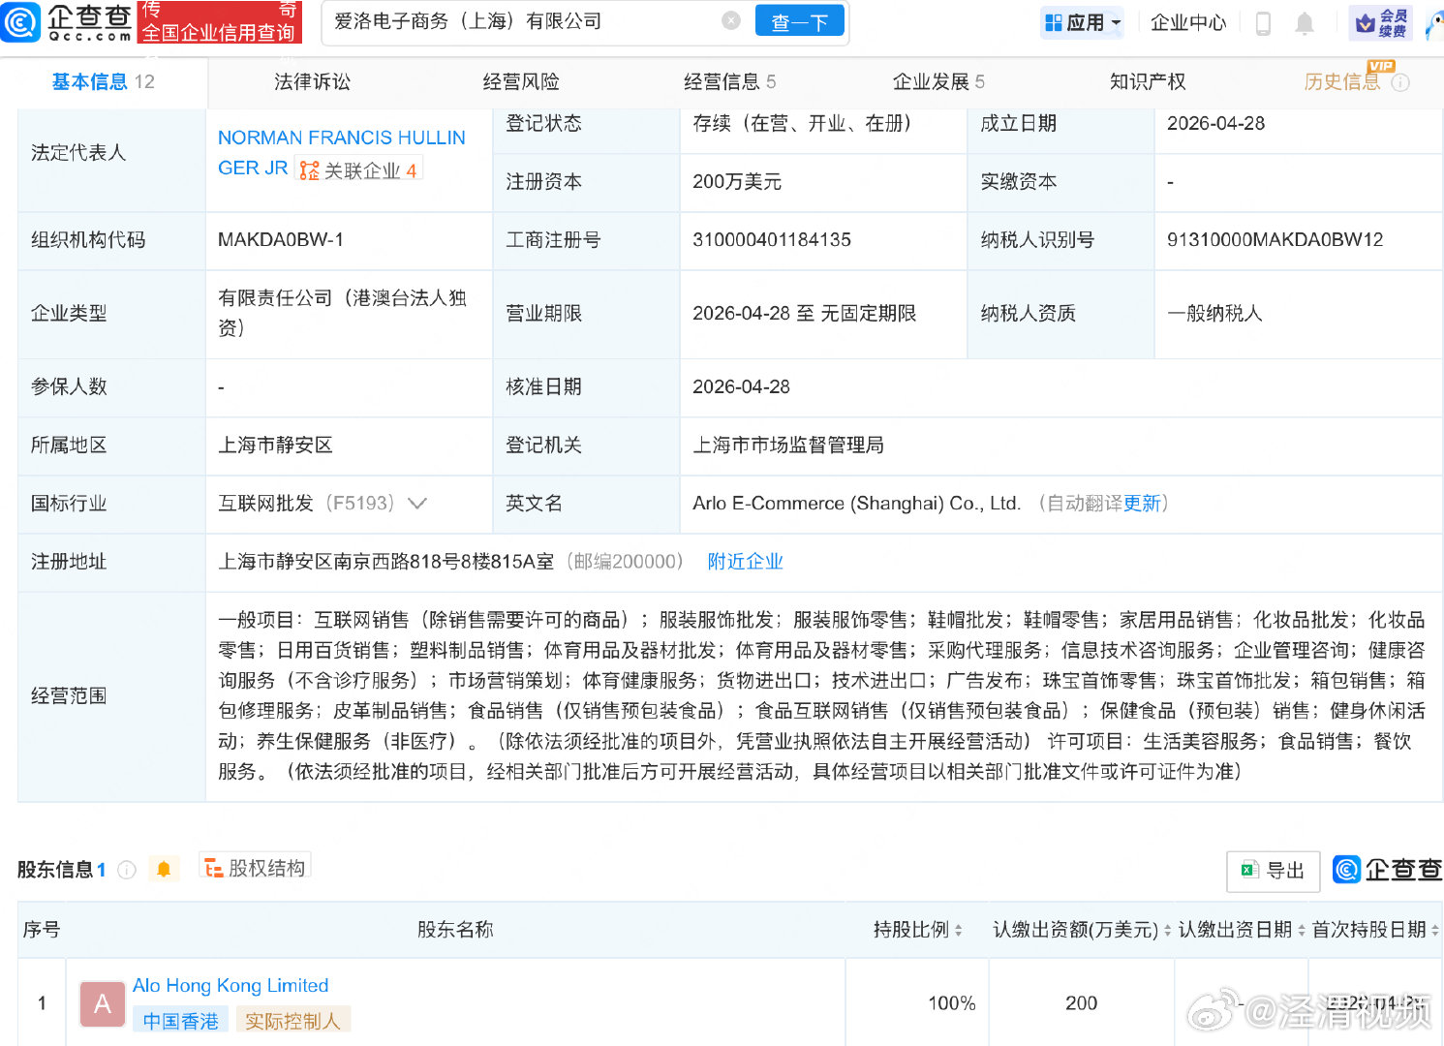Select 200万美元 registered capital value
The image size is (1444, 1046).
(737, 182)
